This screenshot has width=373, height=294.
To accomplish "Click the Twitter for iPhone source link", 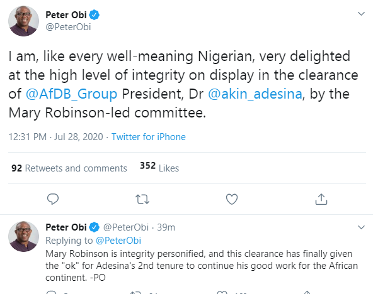I will 149,137.
